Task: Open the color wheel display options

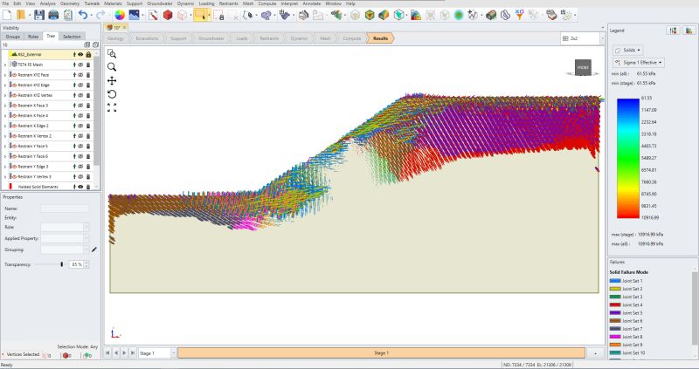Action: point(120,15)
